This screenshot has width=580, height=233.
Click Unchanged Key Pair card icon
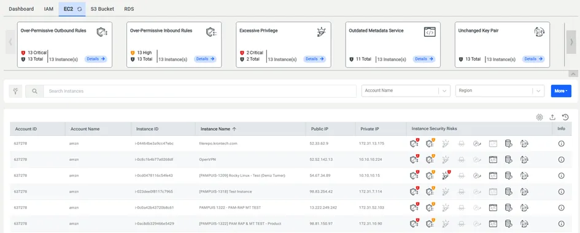pos(539,32)
